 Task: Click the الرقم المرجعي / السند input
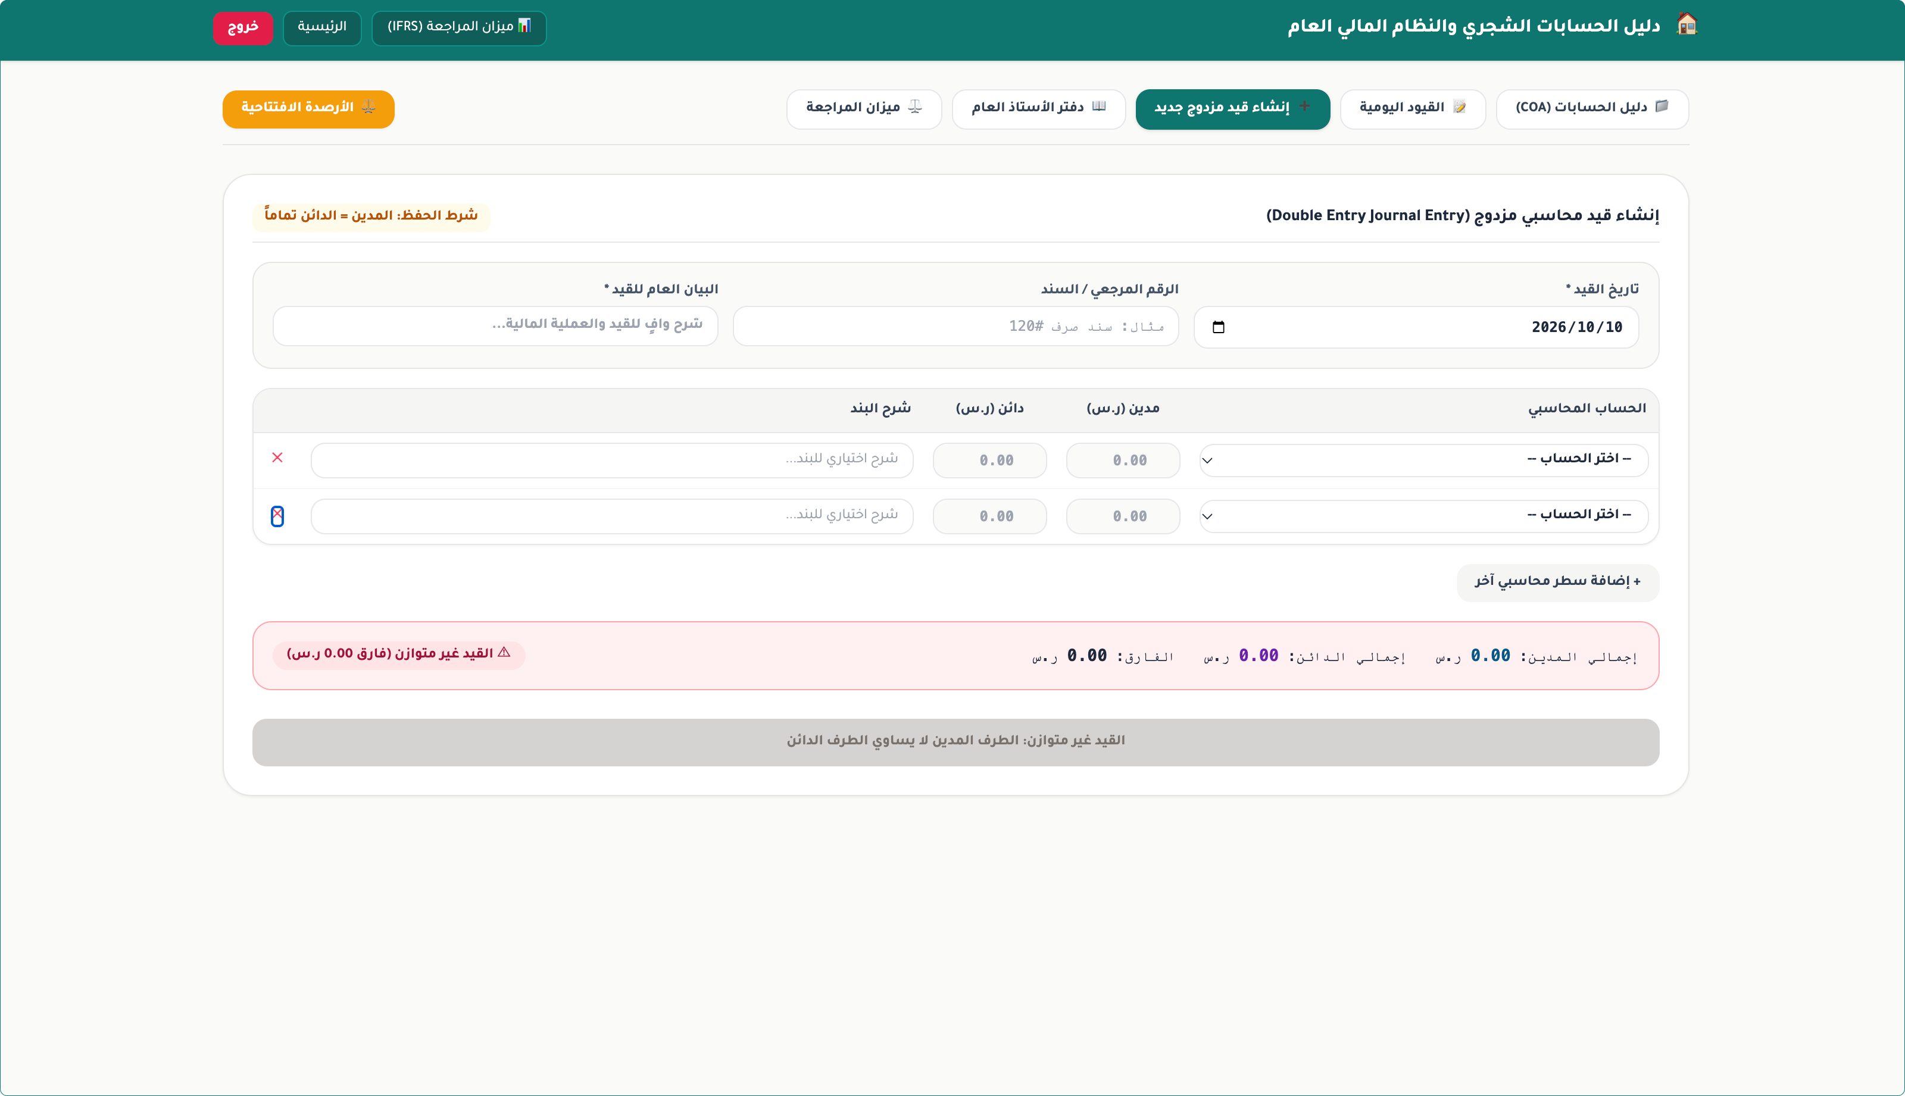pyautogui.click(x=955, y=326)
